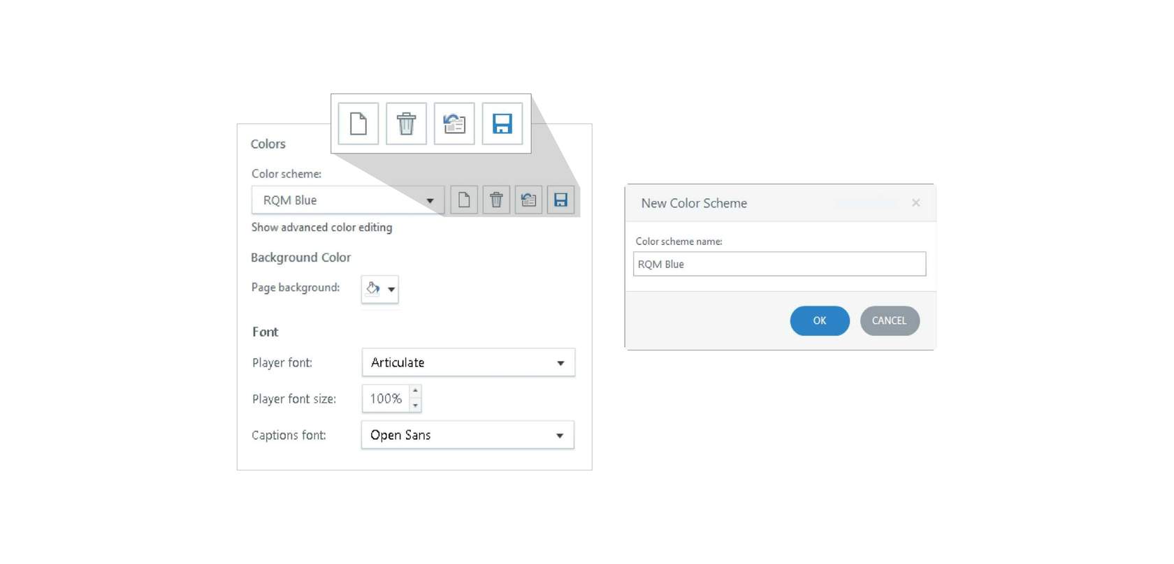Increase Player font size with up arrow
This screenshot has height=564, width=1174.
[415, 391]
